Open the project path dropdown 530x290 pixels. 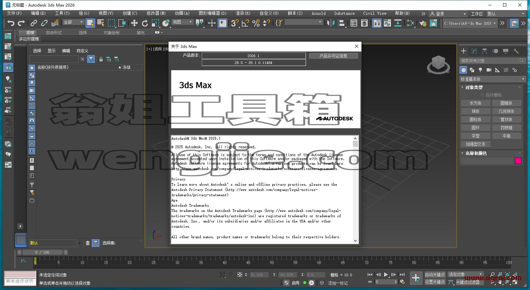point(470,23)
